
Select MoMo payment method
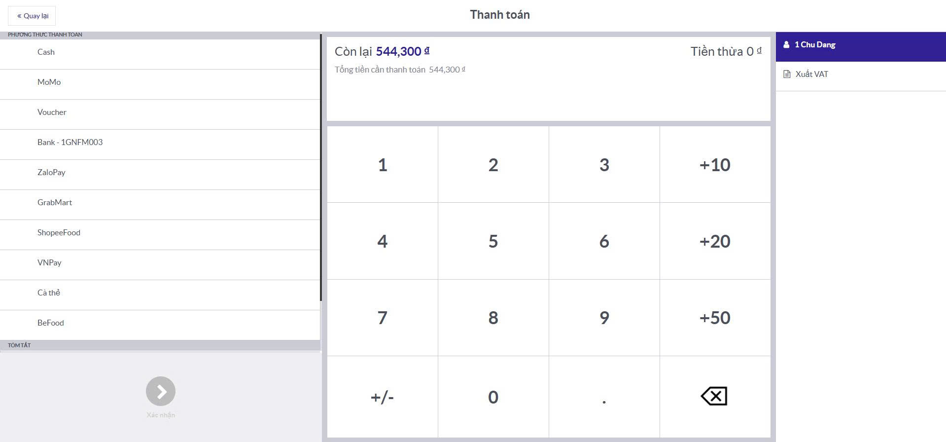(49, 82)
